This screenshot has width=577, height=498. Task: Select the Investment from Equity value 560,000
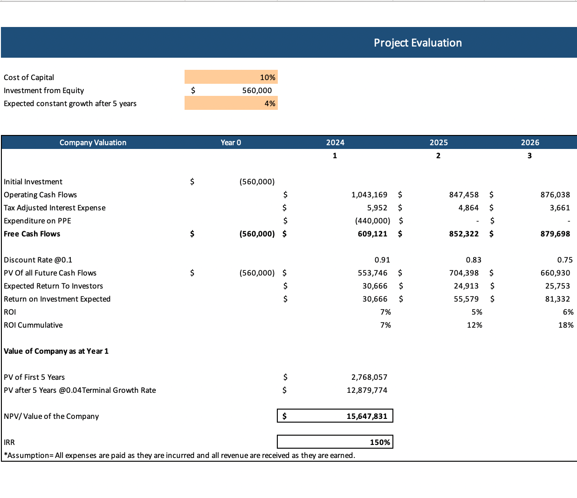point(242,90)
